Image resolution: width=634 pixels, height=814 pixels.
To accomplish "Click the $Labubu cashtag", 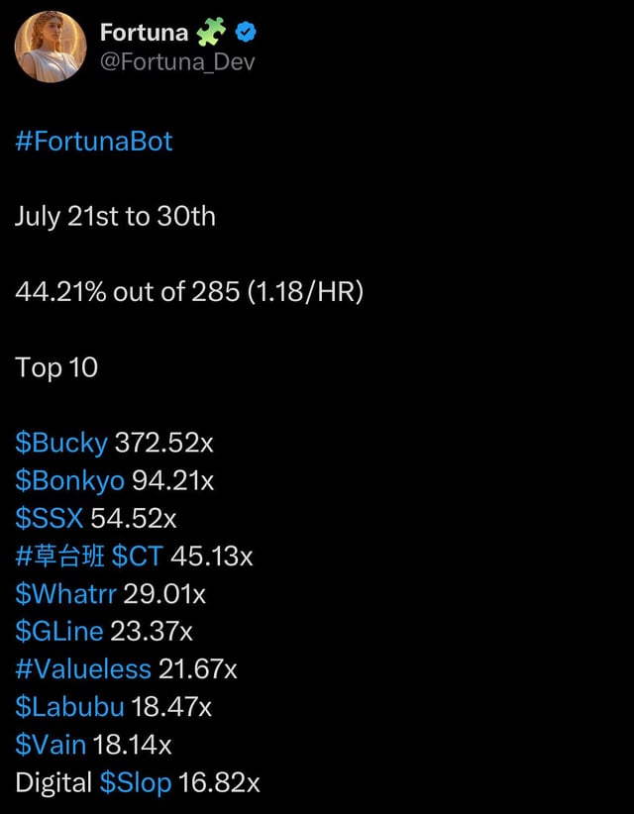I will click(69, 706).
